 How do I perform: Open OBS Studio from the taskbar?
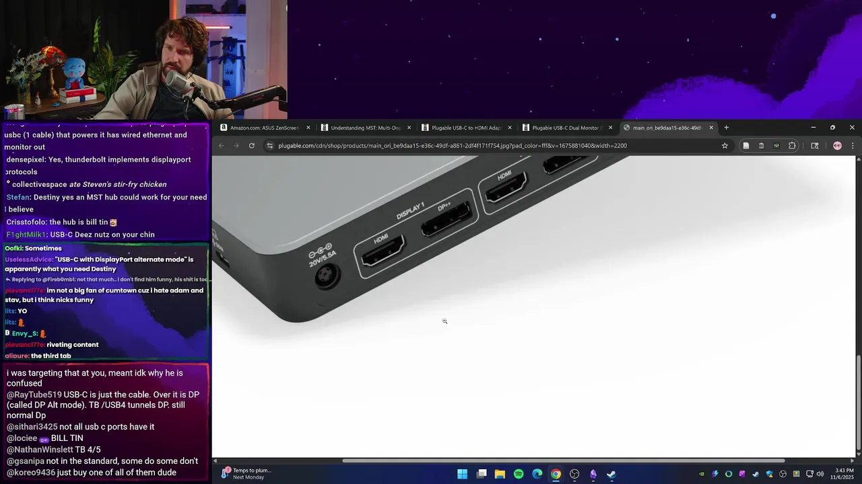pyautogui.click(x=574, y=474)
